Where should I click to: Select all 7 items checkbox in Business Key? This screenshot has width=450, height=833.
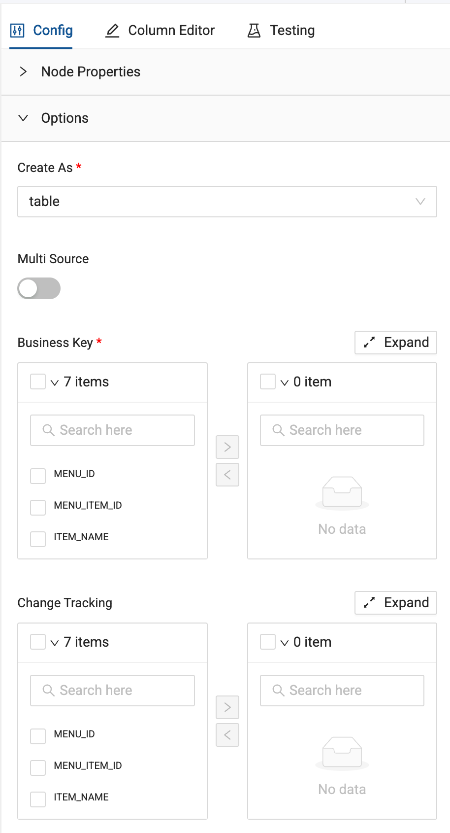[x=38, y=382]
